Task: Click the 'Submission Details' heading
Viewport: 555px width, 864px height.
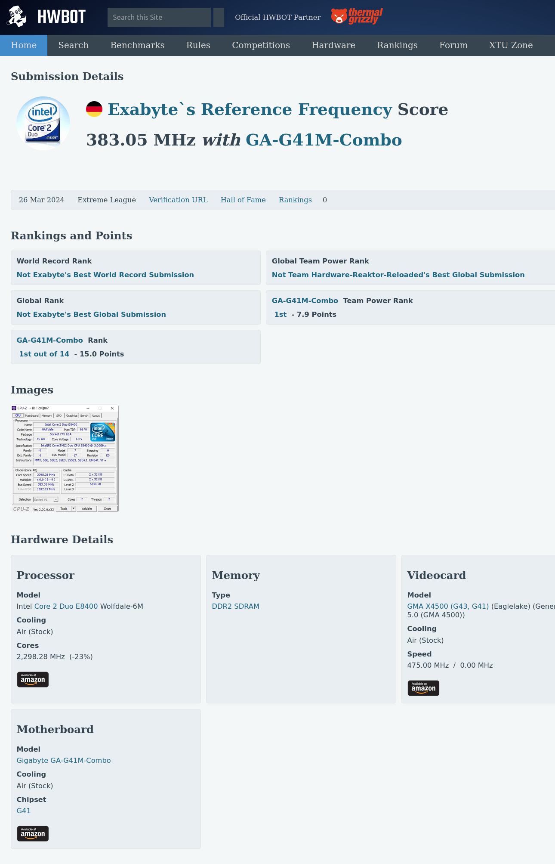Action: coord(67,76)
